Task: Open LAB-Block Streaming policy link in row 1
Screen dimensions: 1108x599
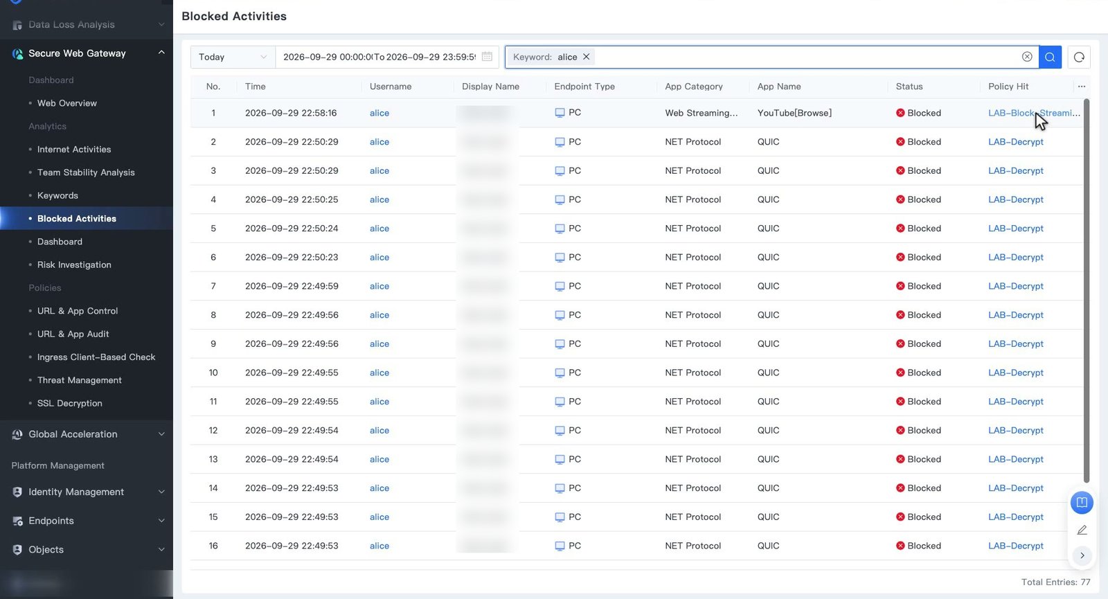Action: (1034, 113)
